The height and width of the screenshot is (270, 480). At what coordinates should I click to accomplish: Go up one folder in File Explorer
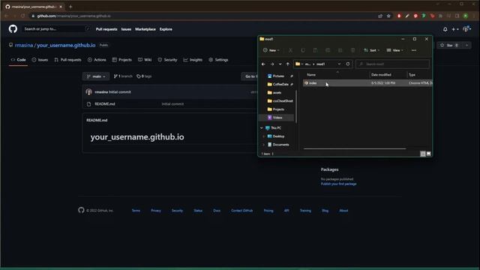287,64
